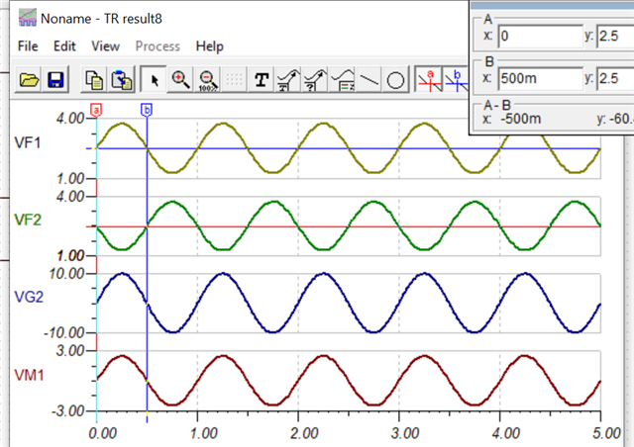Toggle cursor a button in toolbar
634x447 pixels.
pyautogui.click(x=429, y=79)
